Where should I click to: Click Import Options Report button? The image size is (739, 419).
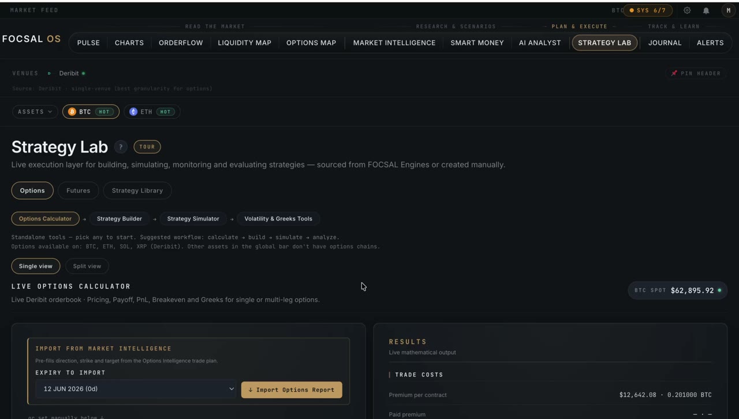pyautogui.click(x=292, y=390)
